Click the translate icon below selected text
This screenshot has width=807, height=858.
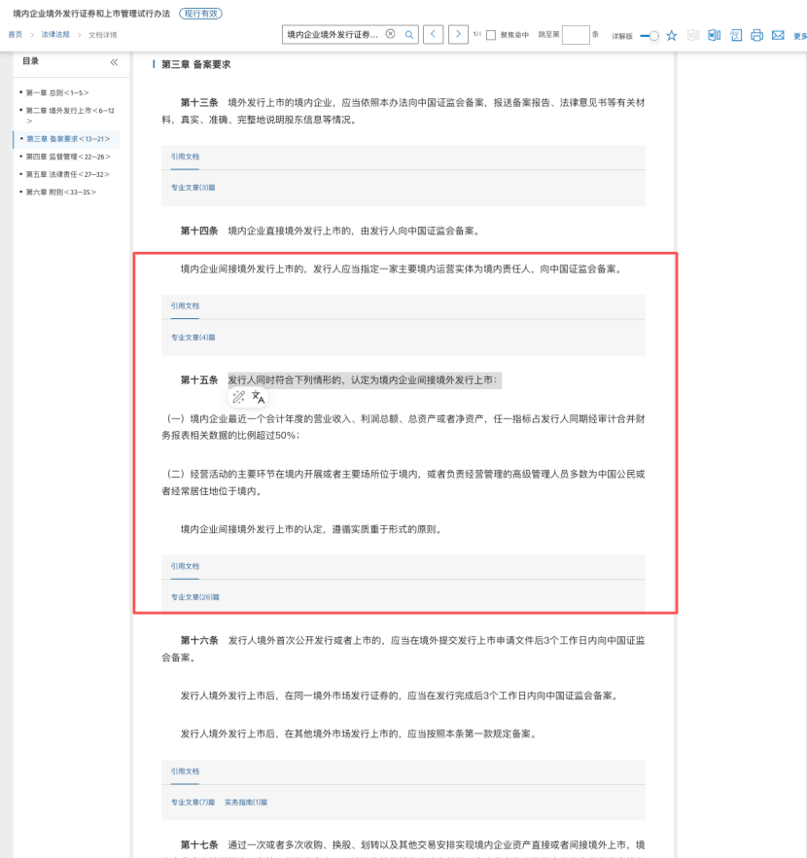pos(259,397)
